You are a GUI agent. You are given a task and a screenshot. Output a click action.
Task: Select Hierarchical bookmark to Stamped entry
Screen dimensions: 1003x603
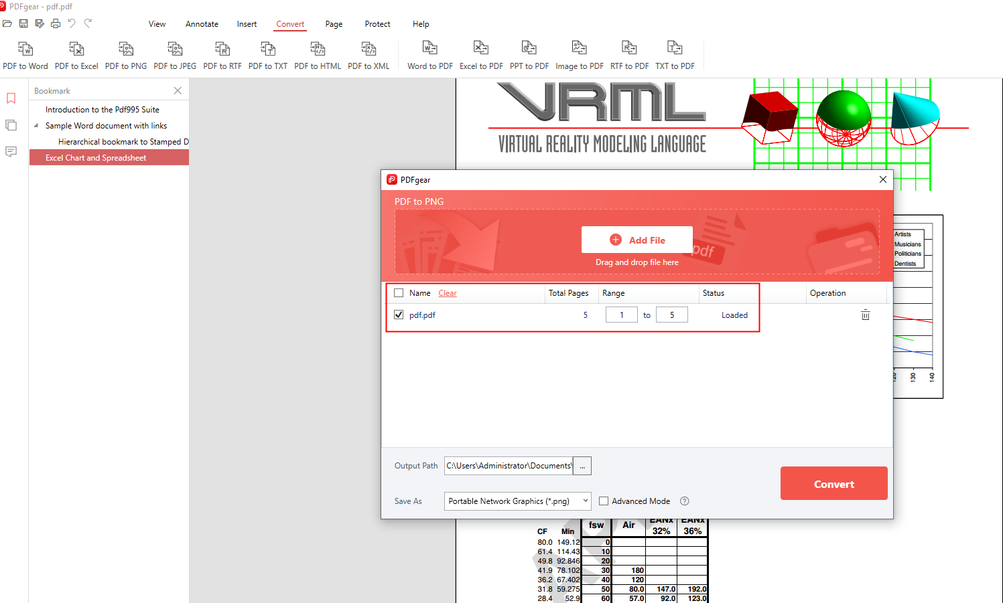tap(123, 141)
